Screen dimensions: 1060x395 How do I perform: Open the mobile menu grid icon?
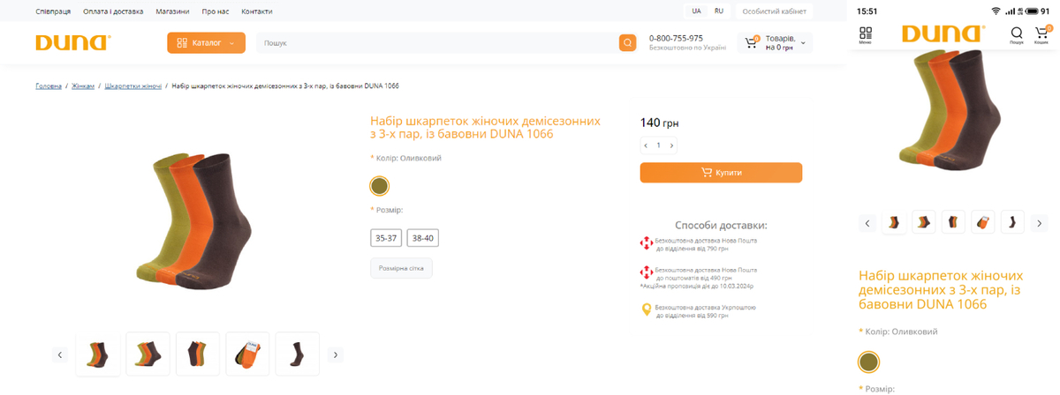click(x=866, y=34)
